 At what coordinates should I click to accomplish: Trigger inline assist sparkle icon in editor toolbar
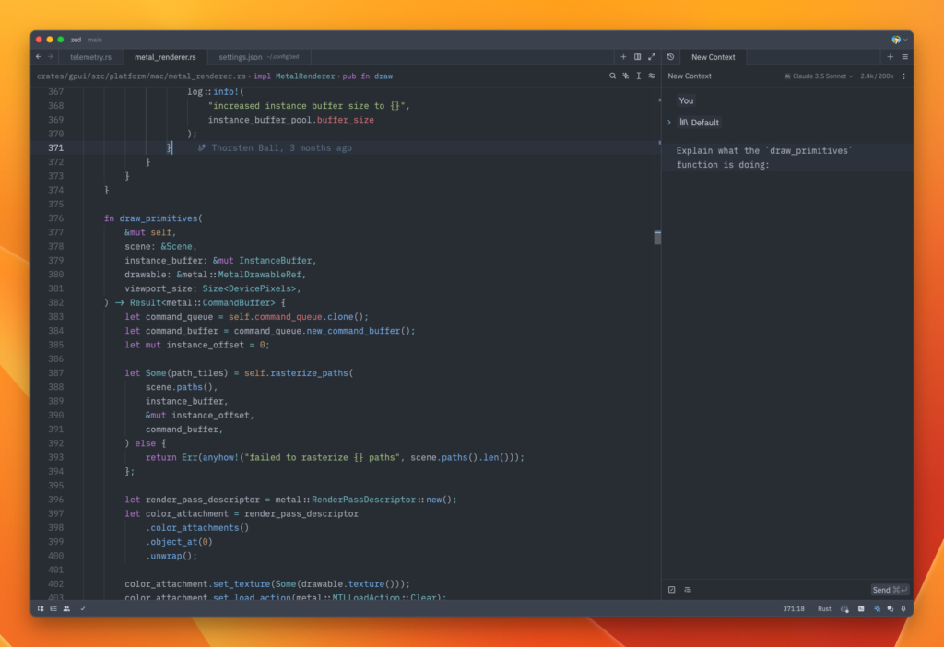[626, 76]
